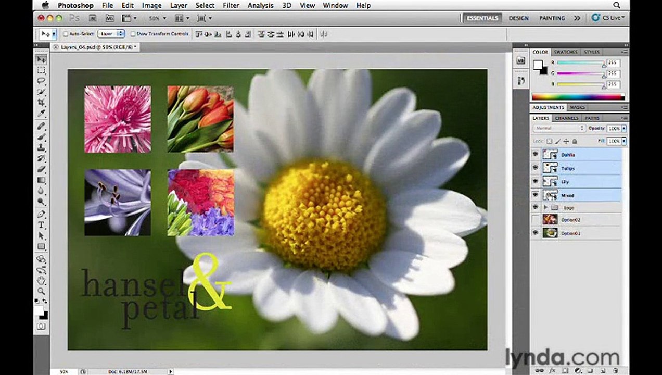Hide the Lily layer
Viewport: 662px width, 375px height.
point(535,181)
